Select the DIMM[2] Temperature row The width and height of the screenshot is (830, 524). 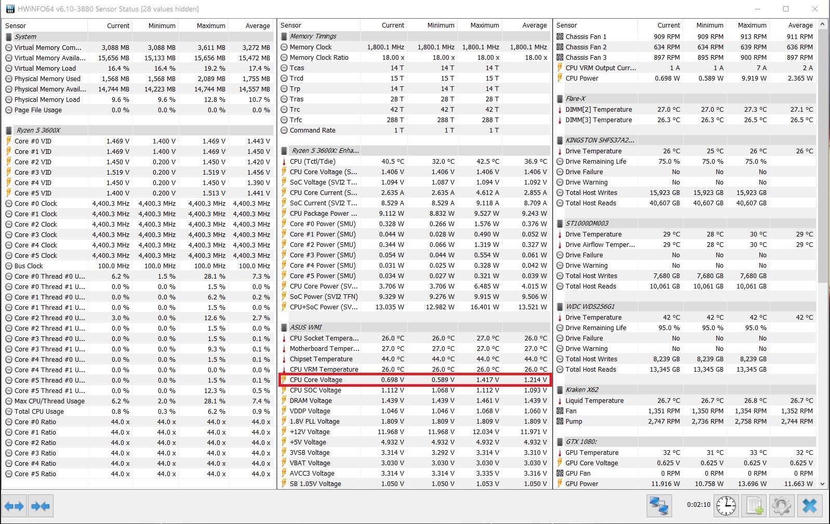click(685, 110)
